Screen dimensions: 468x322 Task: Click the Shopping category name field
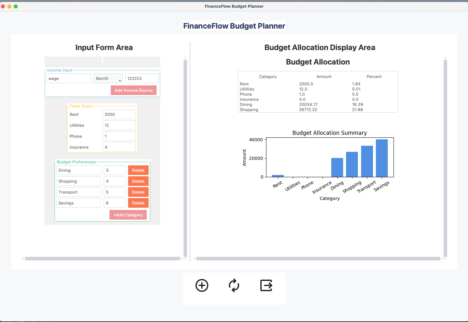(79, 181)
